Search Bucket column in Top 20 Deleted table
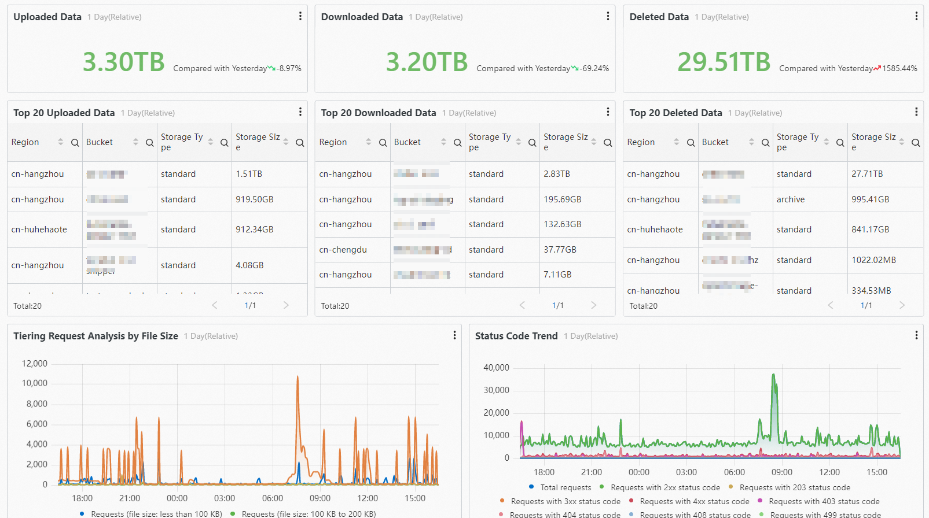Screen dimensions: 929x518 tap(765, 142)
